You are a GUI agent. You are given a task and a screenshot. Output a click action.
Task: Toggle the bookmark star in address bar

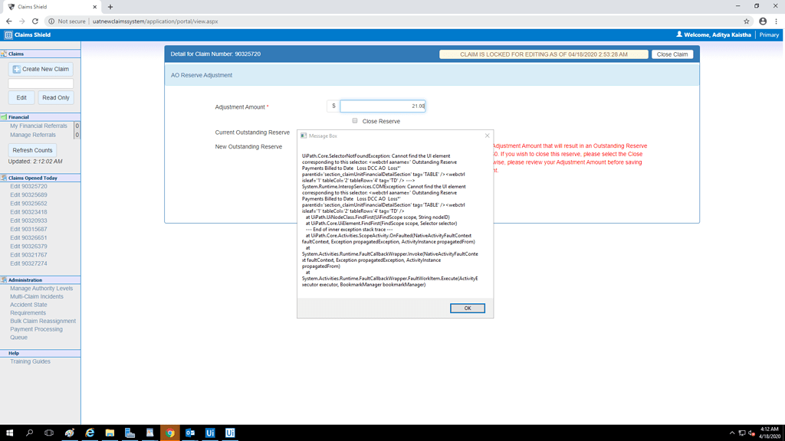(747, 22)
